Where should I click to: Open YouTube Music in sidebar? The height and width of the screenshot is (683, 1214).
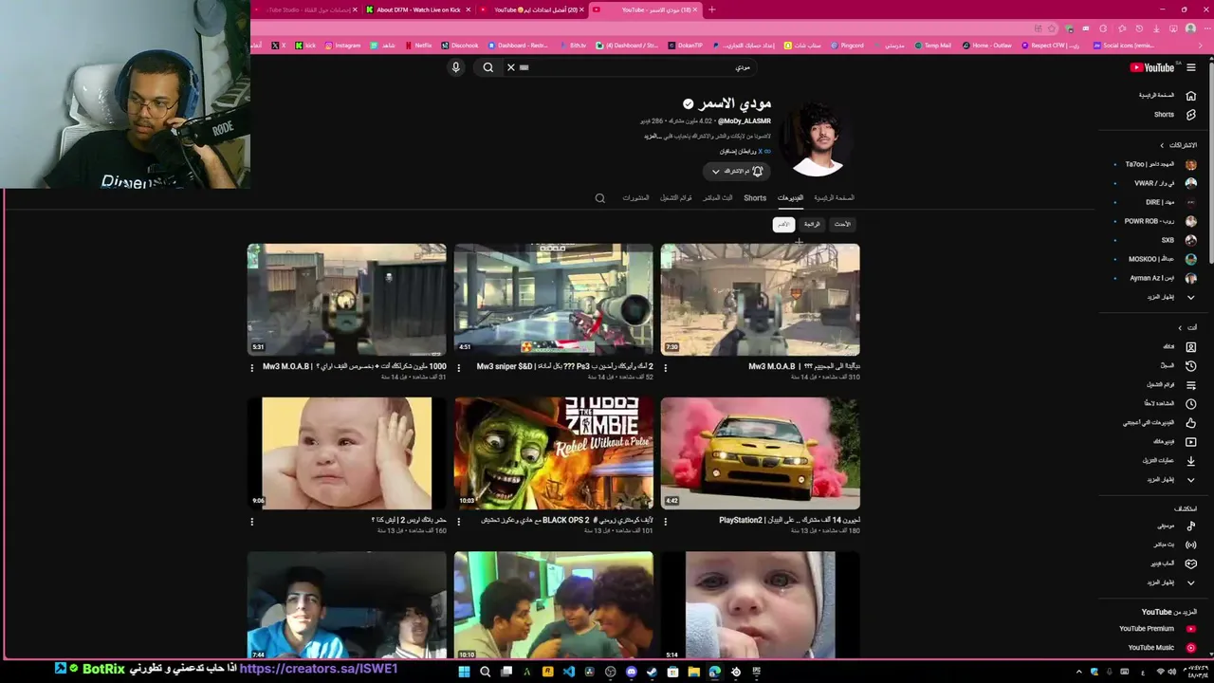pyautogui.click(x=1161, y=648)
